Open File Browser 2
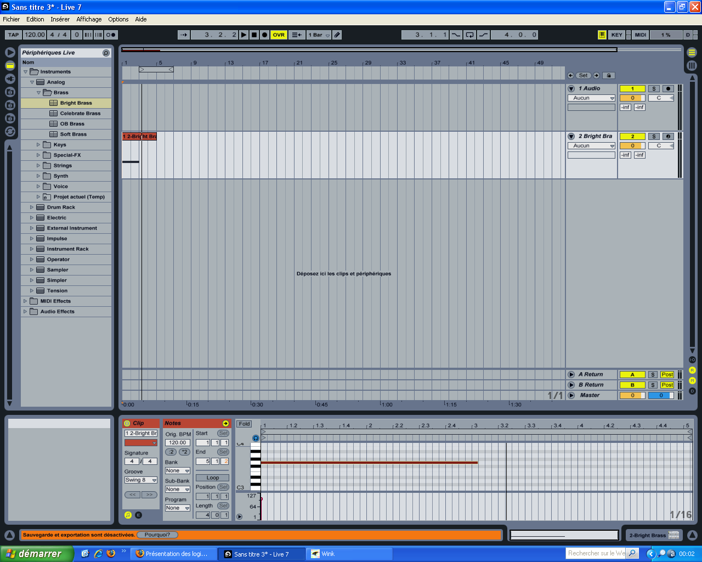The width and height of the screenshot is (702, 562). click(10, 105)
